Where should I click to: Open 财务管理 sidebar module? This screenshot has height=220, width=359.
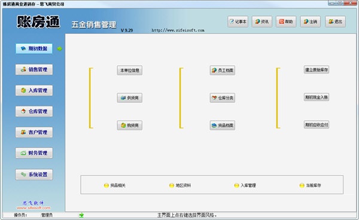click(x=34, y=153)
